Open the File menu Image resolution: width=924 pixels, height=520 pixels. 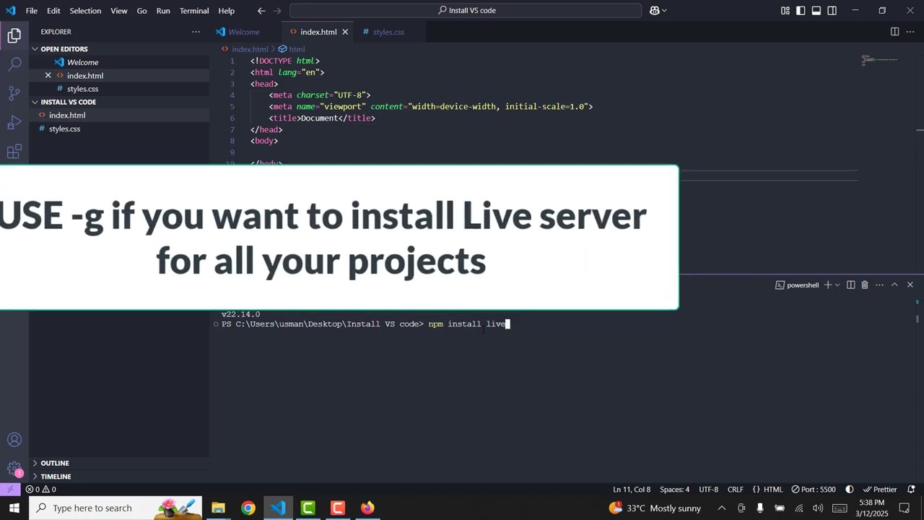click(x=32, y=11)
